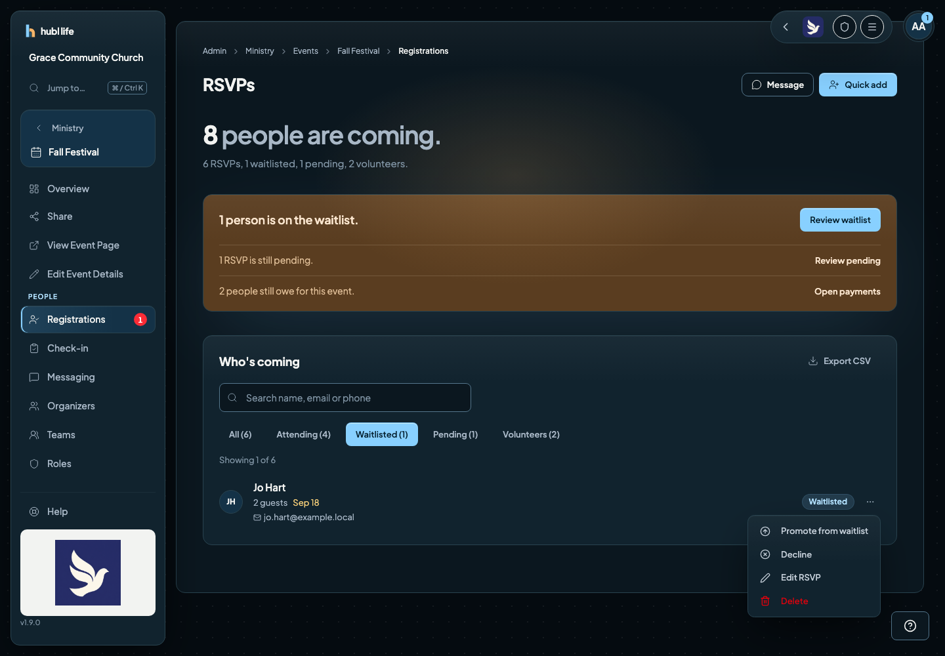Click the three-dot menu for Jo Hart

tap(870, 502)
